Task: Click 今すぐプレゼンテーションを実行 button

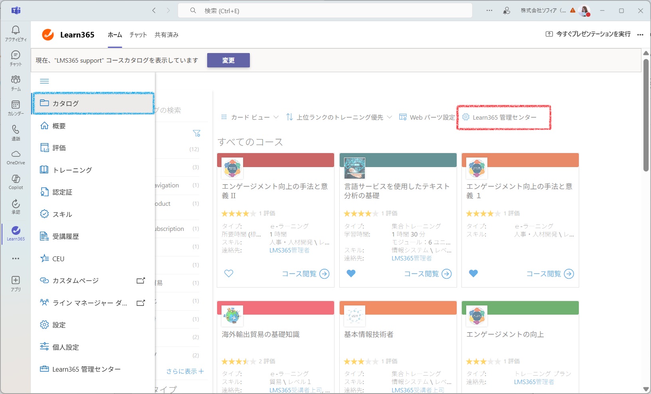Action: point(588,34)
